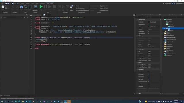Click the New file icon in quick access bar
Screen dimensions: 184x103
(x=6, y=3)
